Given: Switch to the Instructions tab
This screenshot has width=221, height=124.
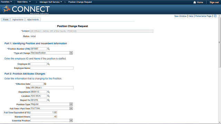Looking at the screenshot, I should [x=18, y=20].
